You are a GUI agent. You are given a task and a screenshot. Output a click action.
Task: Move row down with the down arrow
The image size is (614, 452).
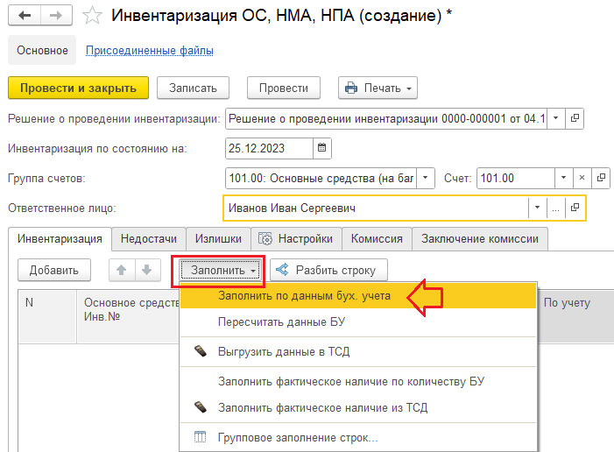pos(148,270)
